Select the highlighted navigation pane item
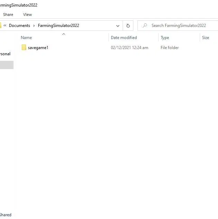 tap(7, 65)
